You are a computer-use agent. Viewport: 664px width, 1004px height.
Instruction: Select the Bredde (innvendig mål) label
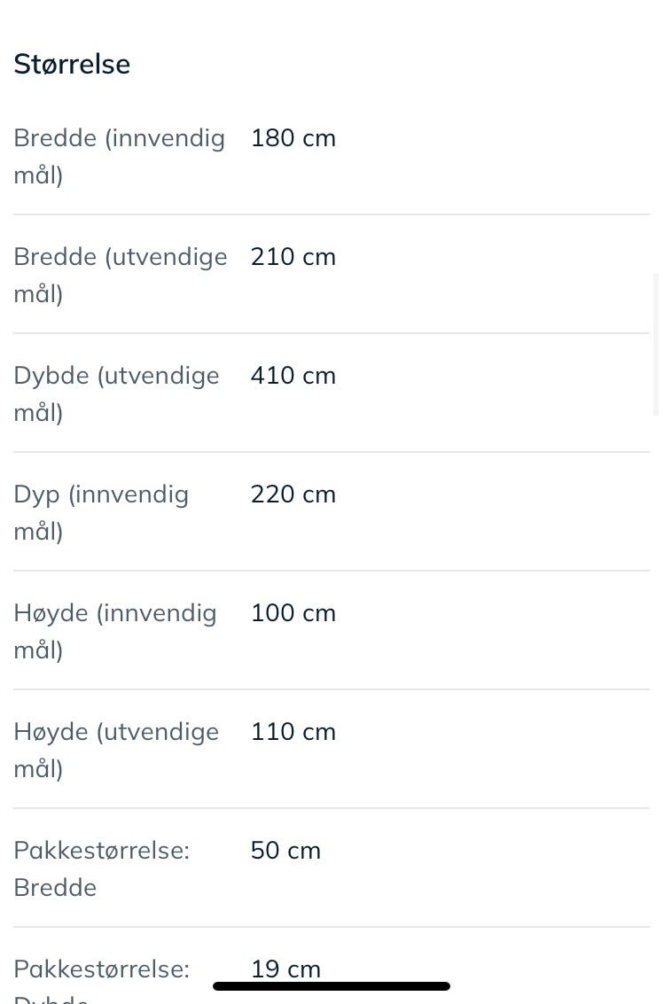tap(119, 156)
